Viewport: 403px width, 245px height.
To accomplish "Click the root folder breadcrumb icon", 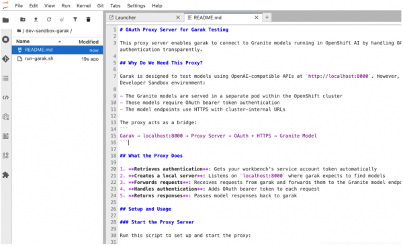I will pos(19,31).
